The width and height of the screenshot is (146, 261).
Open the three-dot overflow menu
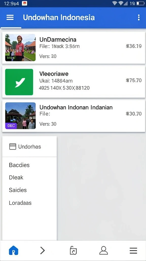click(139, 18)
